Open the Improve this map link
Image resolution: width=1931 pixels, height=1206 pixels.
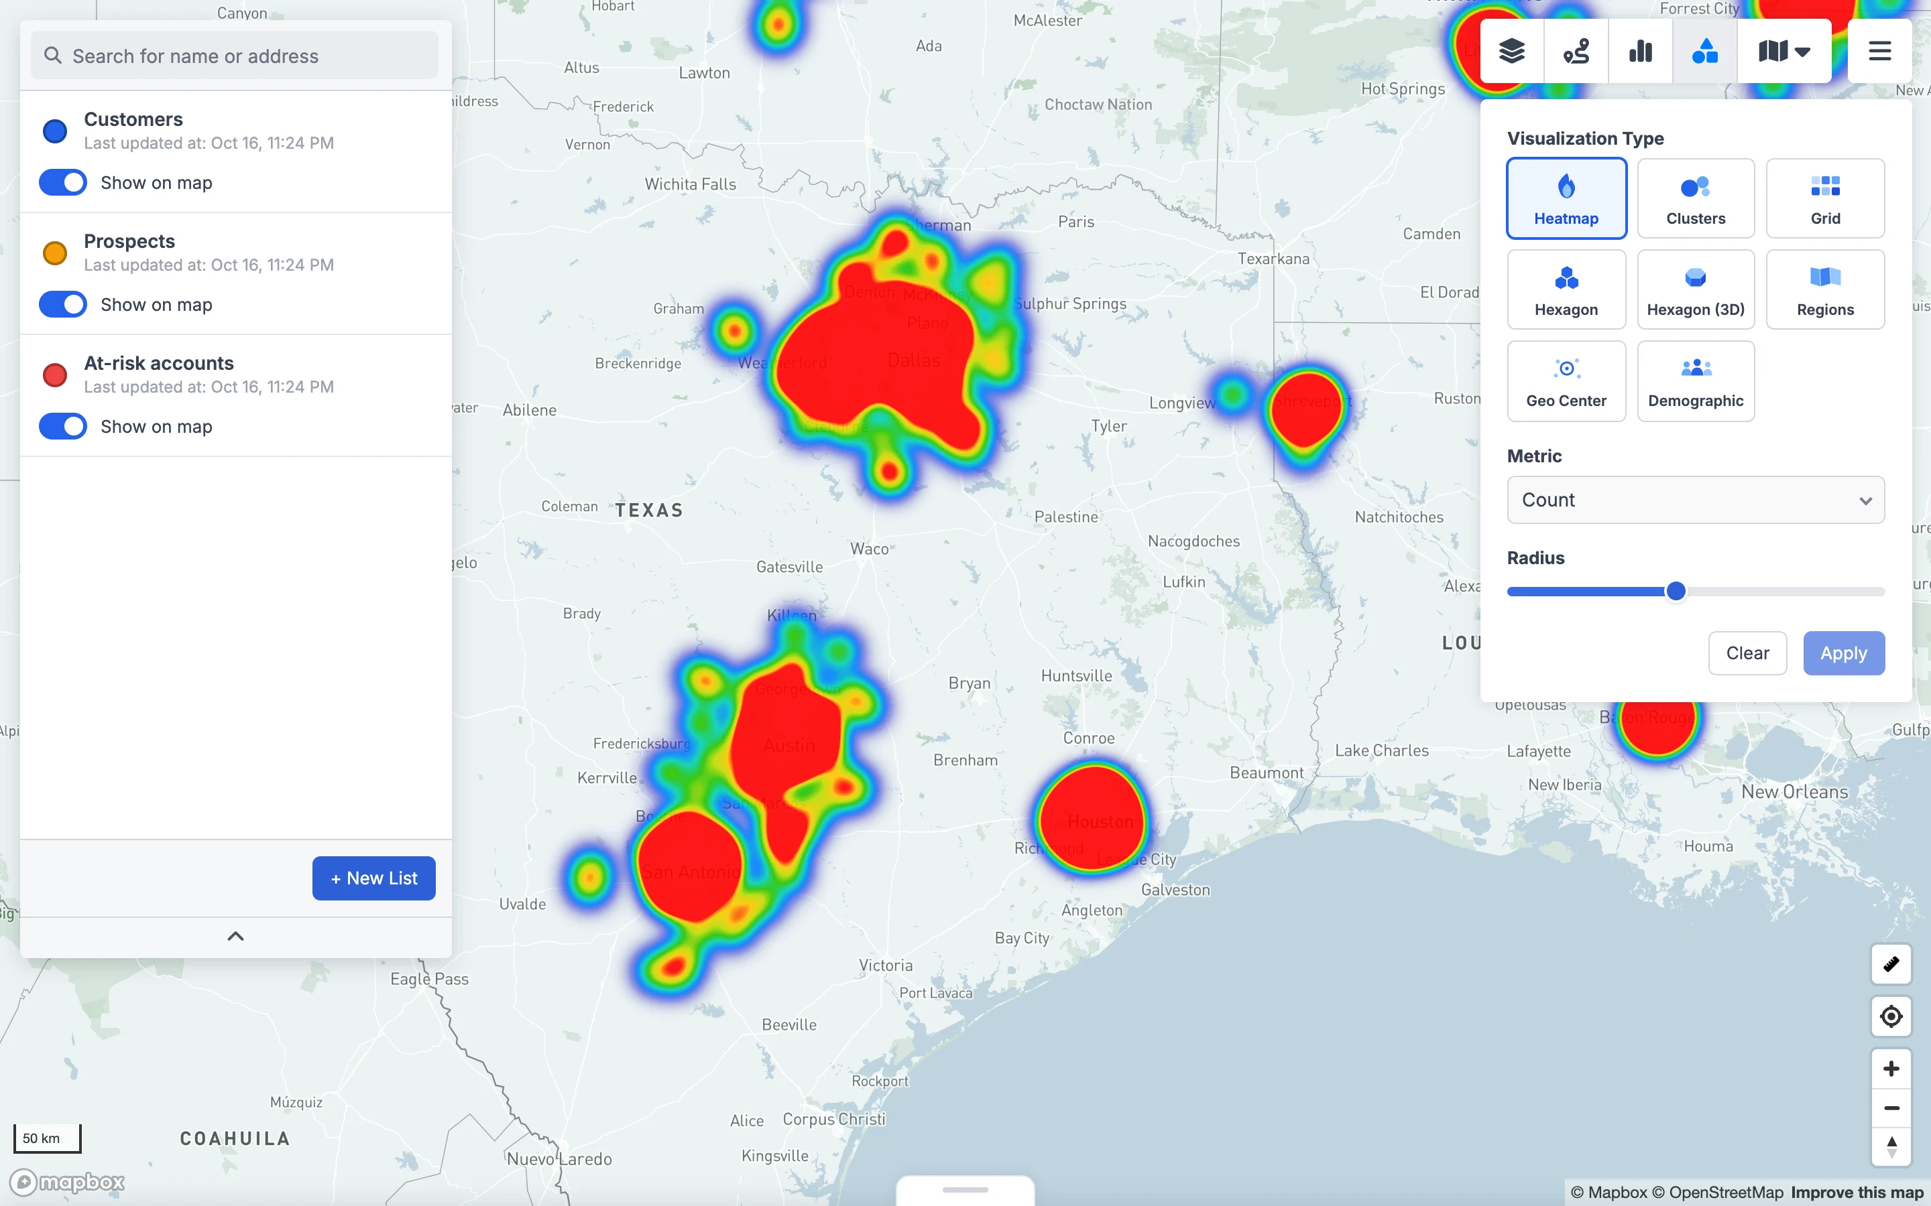pos(1857,1193)
